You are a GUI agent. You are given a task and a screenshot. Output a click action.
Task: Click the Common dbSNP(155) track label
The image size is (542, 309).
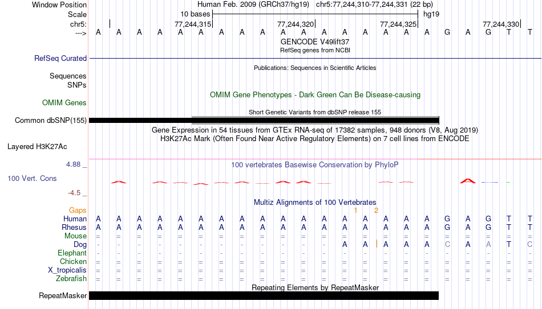50,121
